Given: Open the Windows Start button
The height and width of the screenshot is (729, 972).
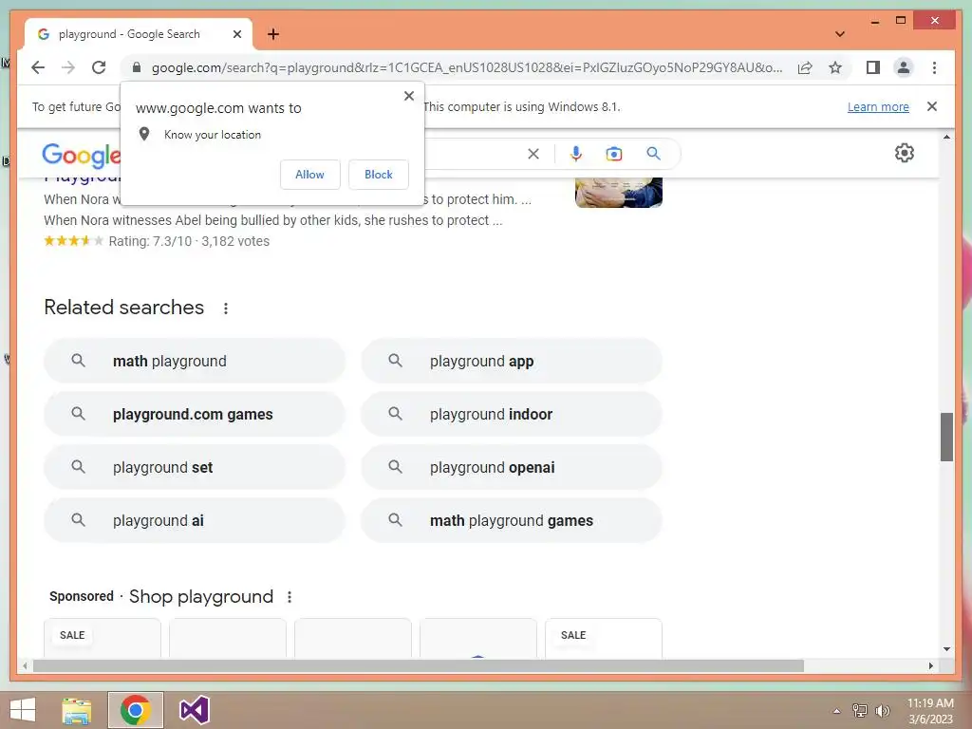Looking at the screenshot, I should [23, 710].
